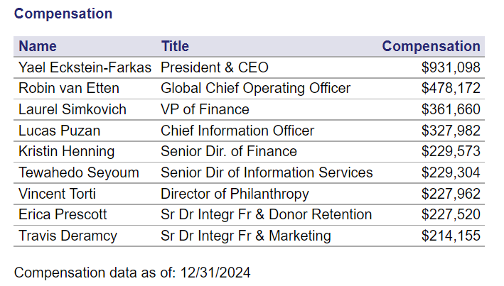
Task: Click the Compensation column header
Action: click(431, 47)
